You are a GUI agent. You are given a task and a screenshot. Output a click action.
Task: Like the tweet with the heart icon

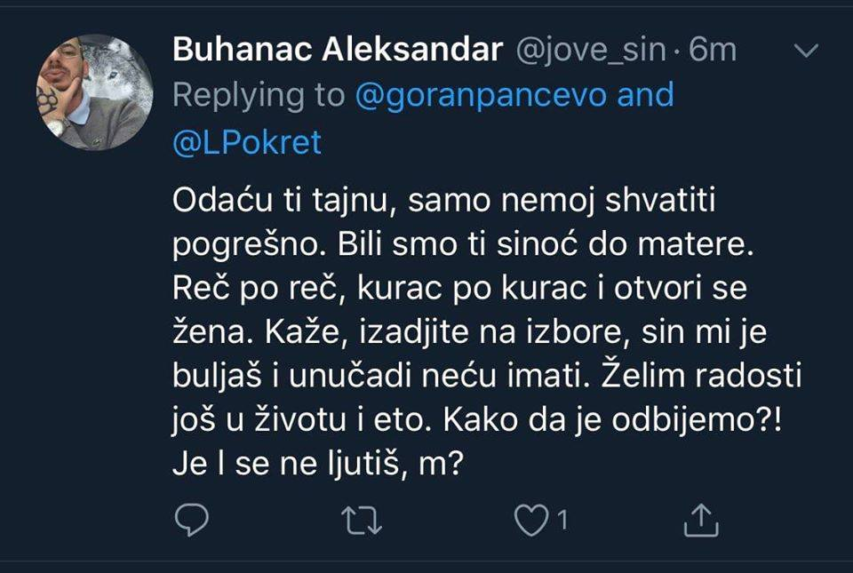531,521
